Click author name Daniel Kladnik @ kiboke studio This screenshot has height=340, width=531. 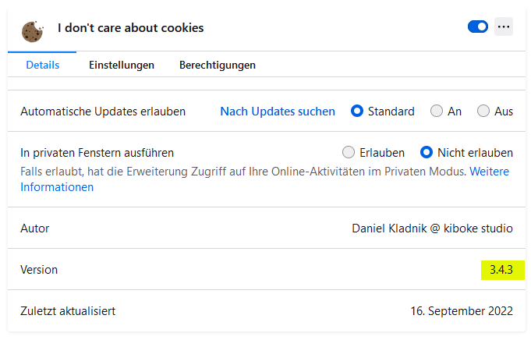pyautogui.click(x=432, y=228)
